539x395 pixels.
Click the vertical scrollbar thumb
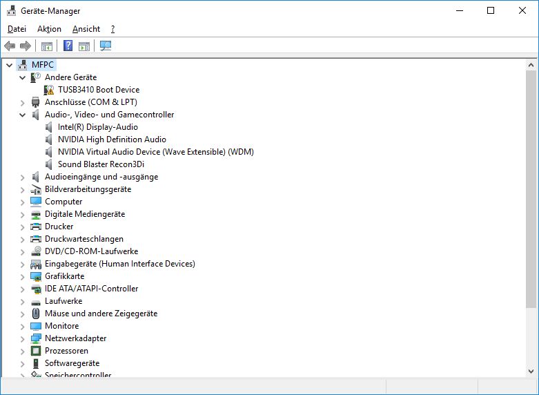pyautogui.click(x=531, y=189)
